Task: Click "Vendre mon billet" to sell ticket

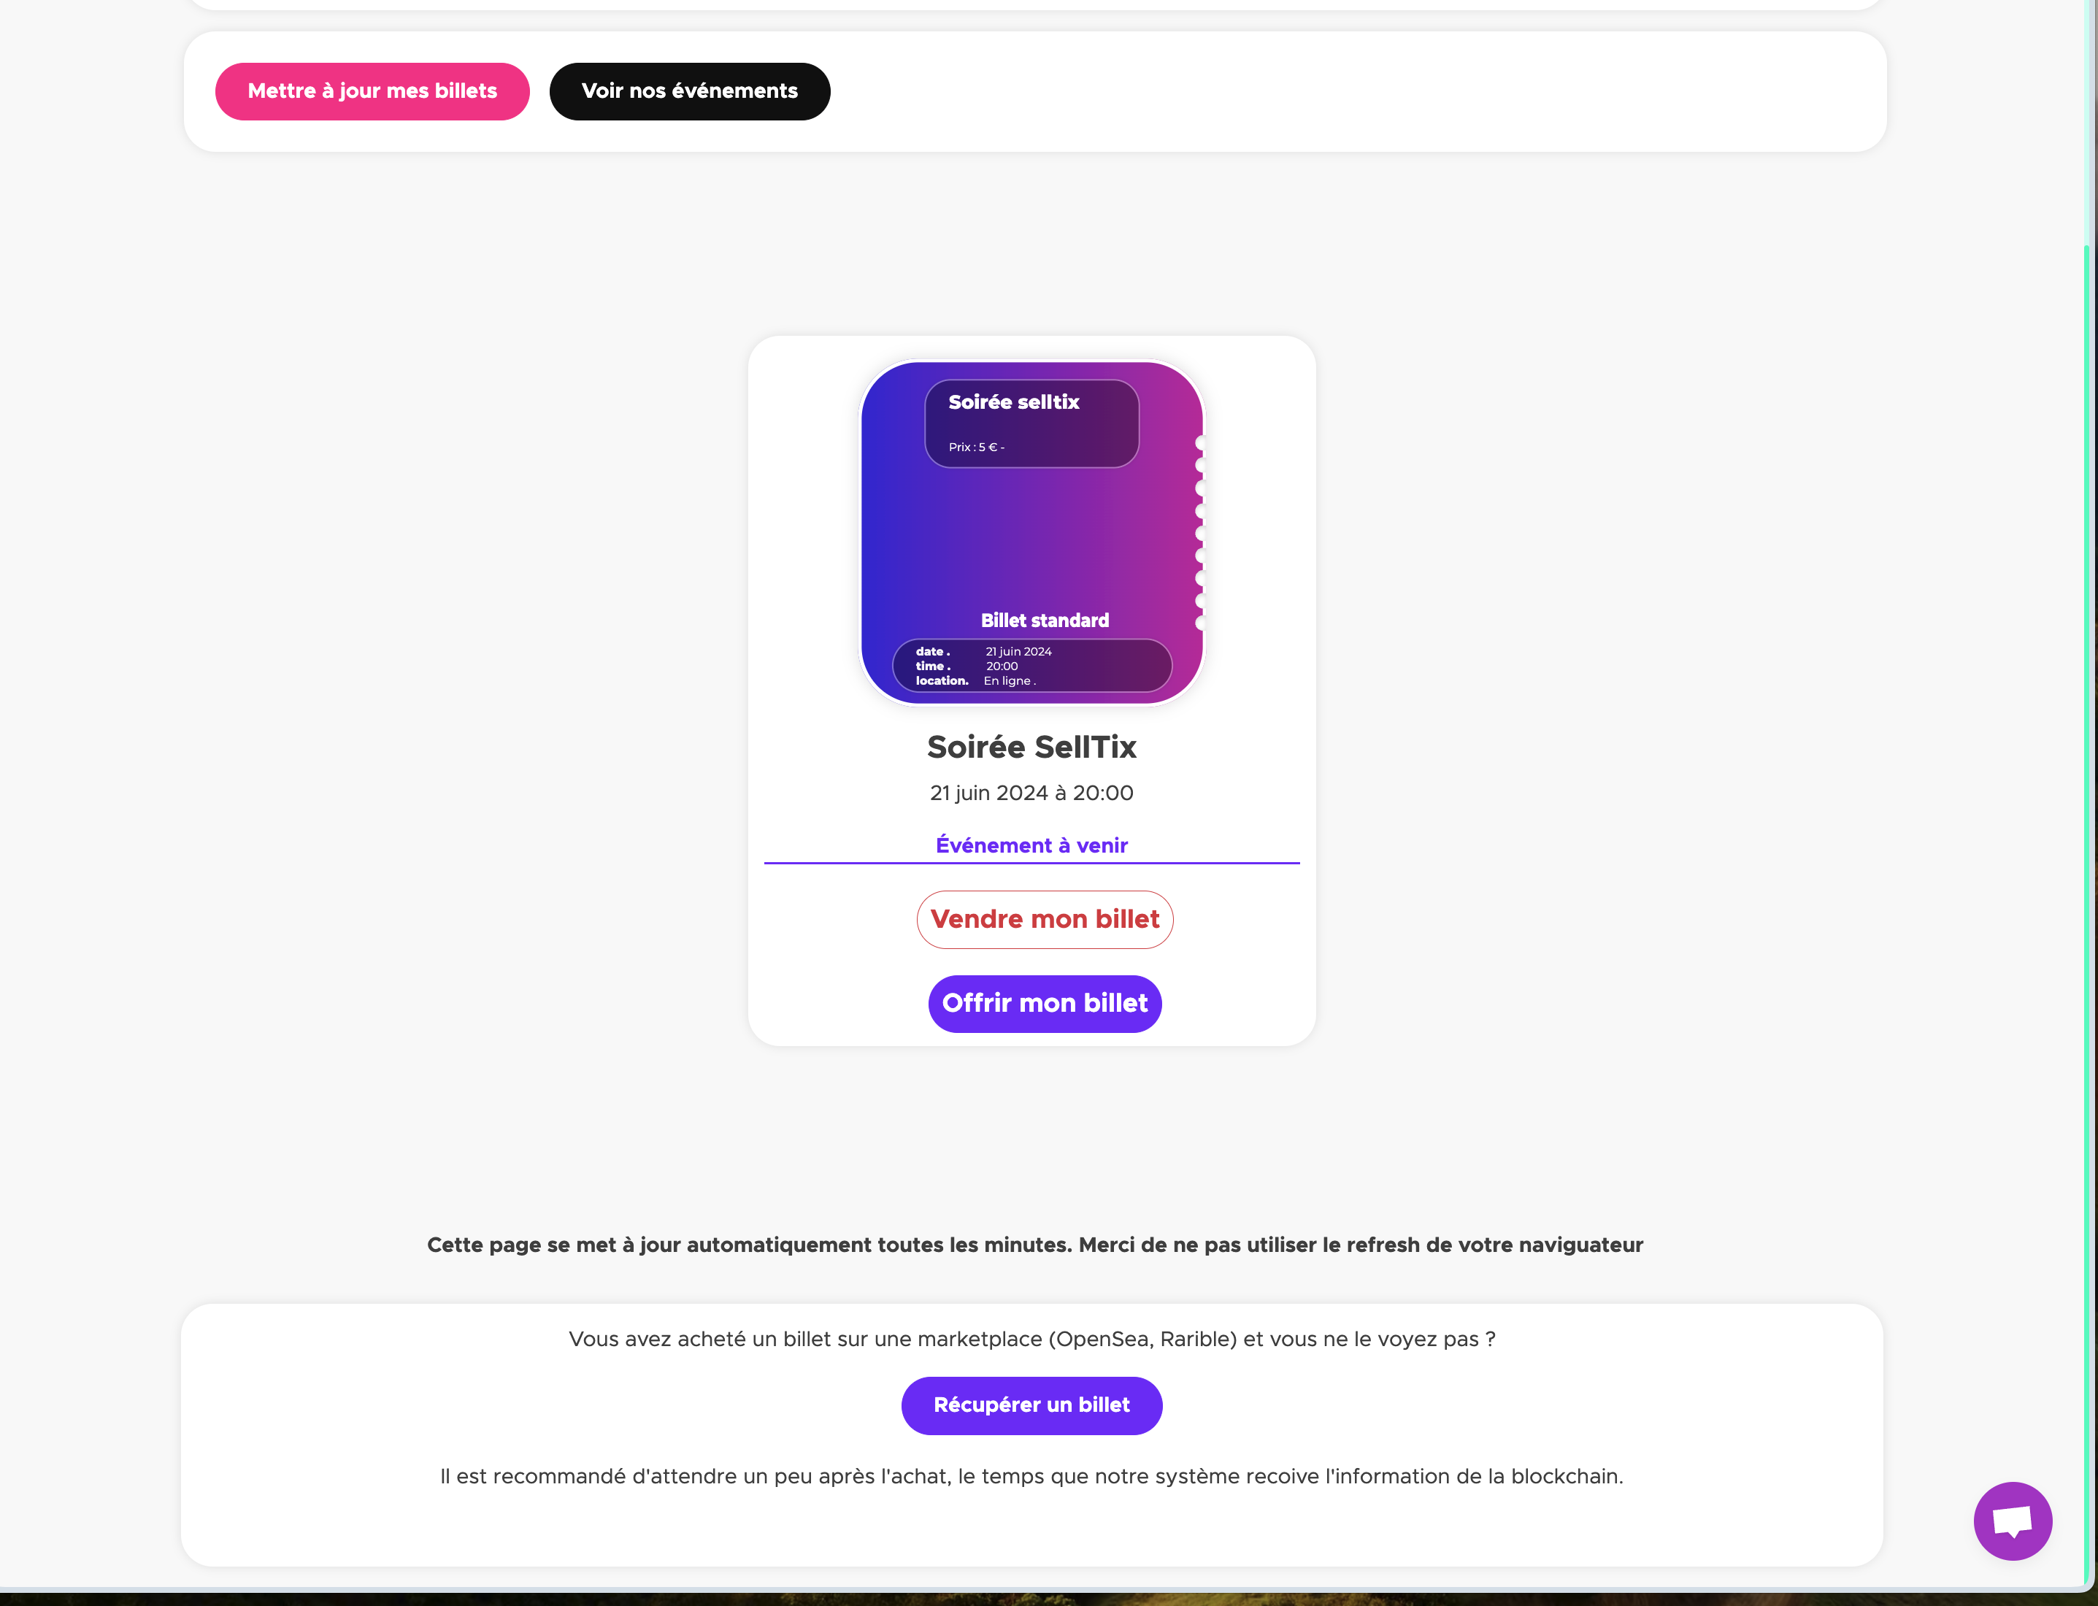Action: 1045,920
